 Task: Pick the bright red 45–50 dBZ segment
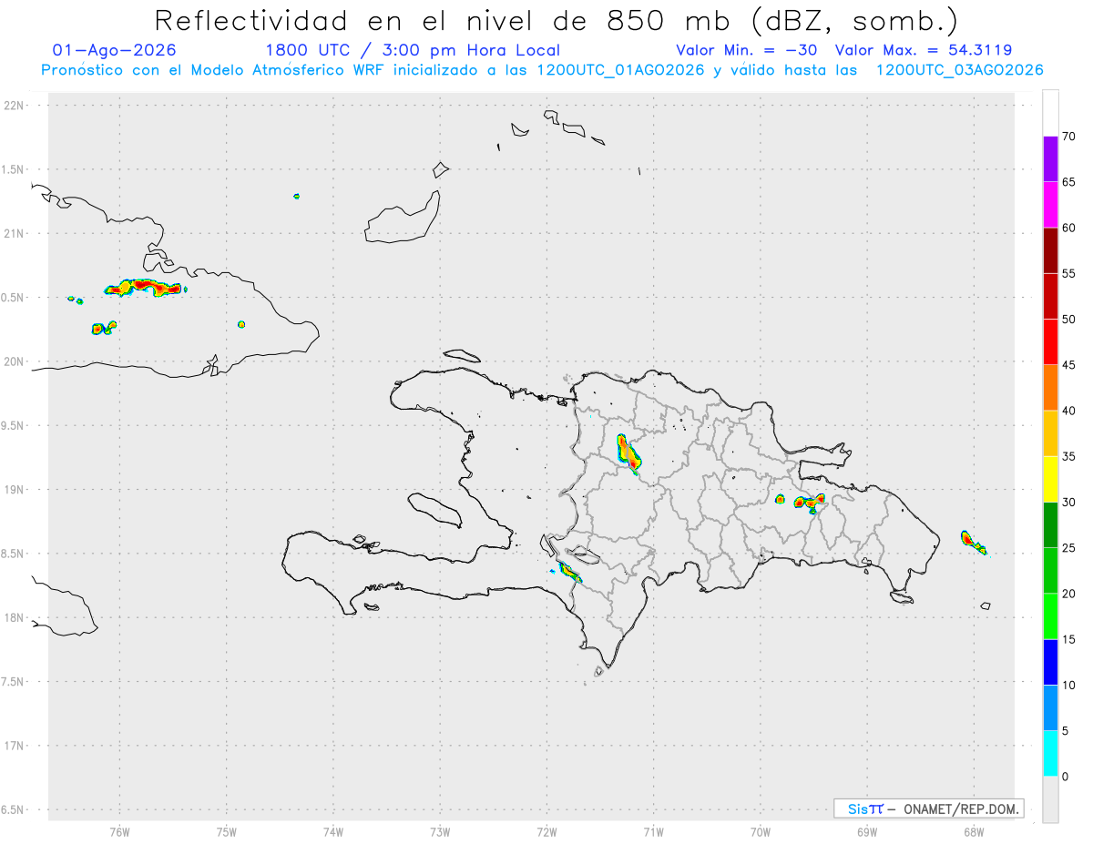[x=1050, y=342]
